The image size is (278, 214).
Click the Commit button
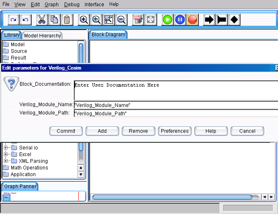tap(66, 131)
